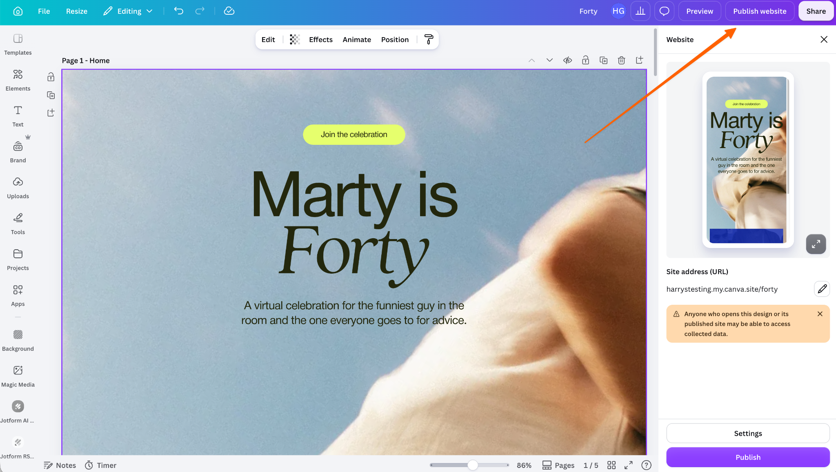The width and height of the screenshot is (836, 472).
Task: Toggle element lock beside canvas
Action: [x=51, y=77]
